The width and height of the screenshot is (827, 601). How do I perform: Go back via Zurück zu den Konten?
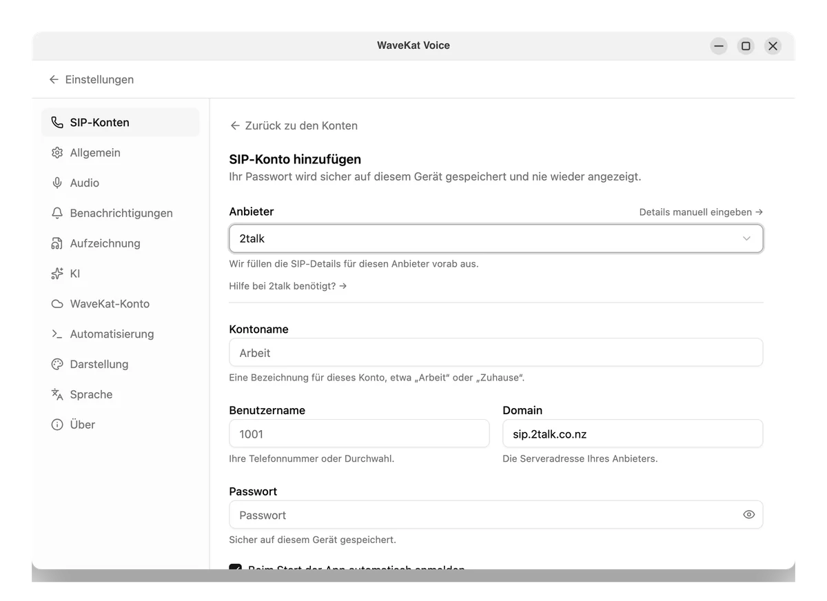(x=294, y=125)
